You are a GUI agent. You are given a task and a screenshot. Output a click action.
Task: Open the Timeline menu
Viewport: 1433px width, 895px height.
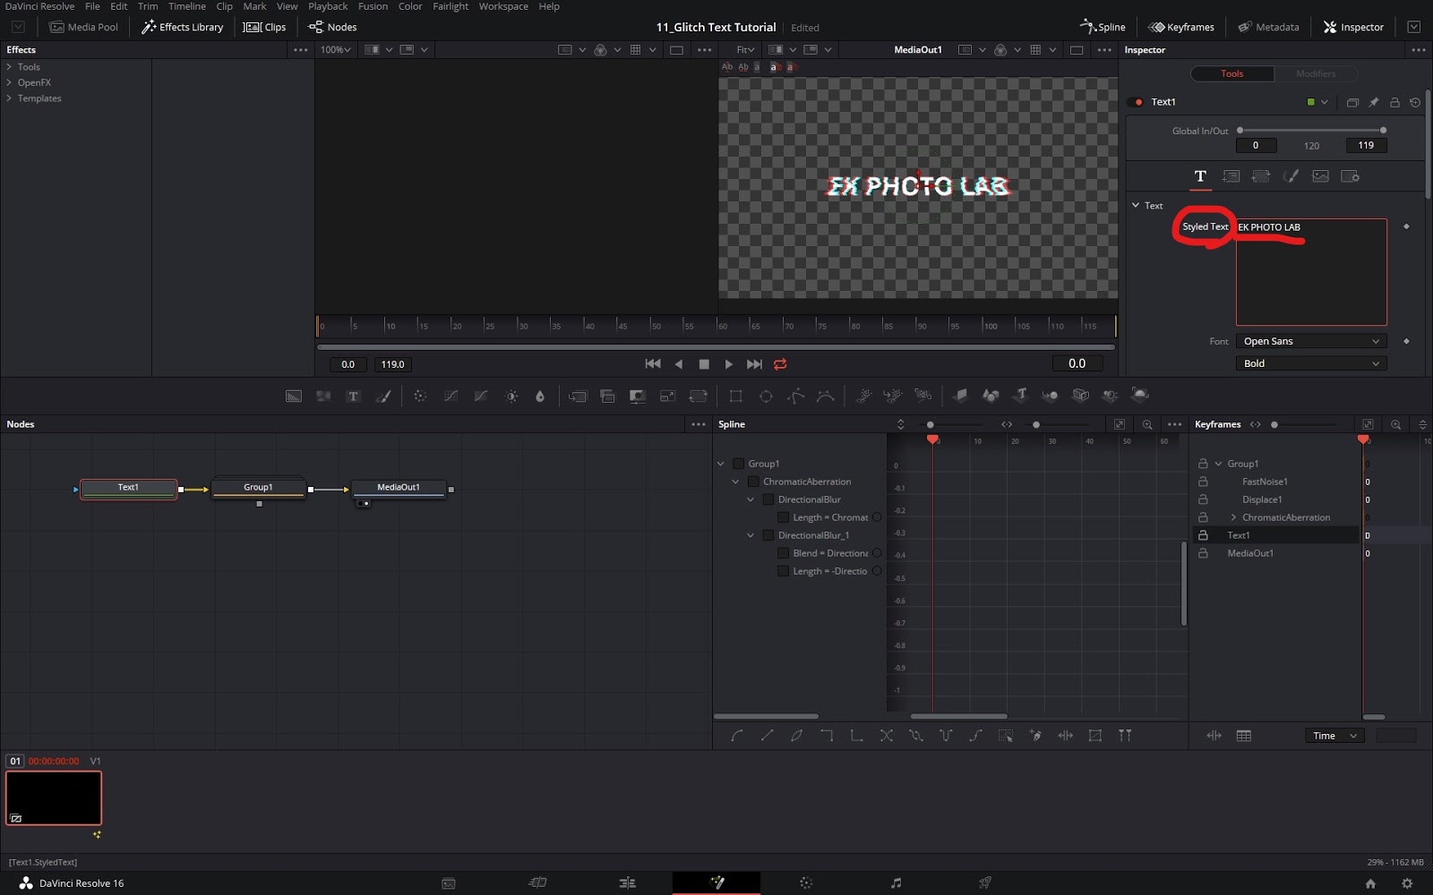[x=187, y=6]
